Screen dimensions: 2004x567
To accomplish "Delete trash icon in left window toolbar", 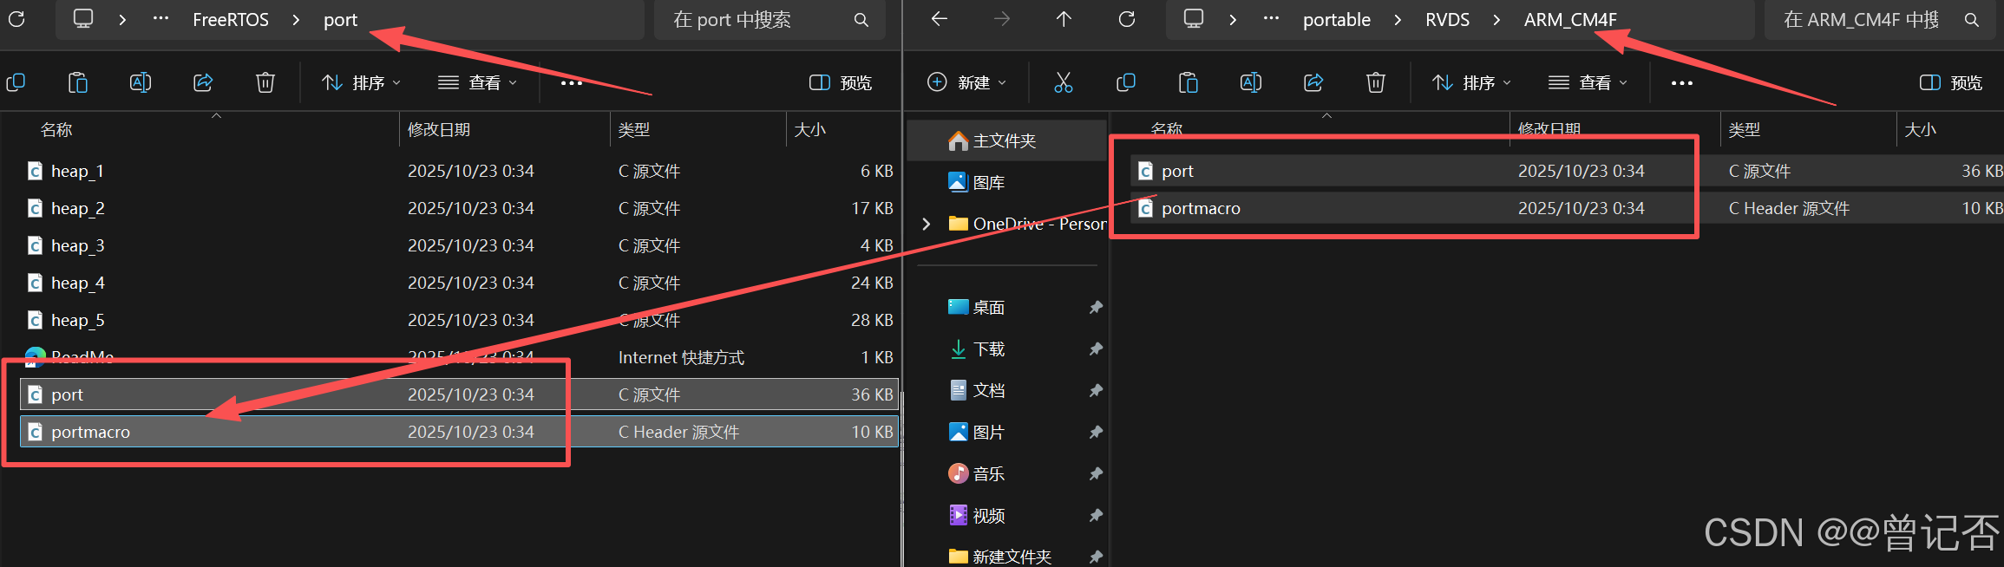I will click(265, 82).
